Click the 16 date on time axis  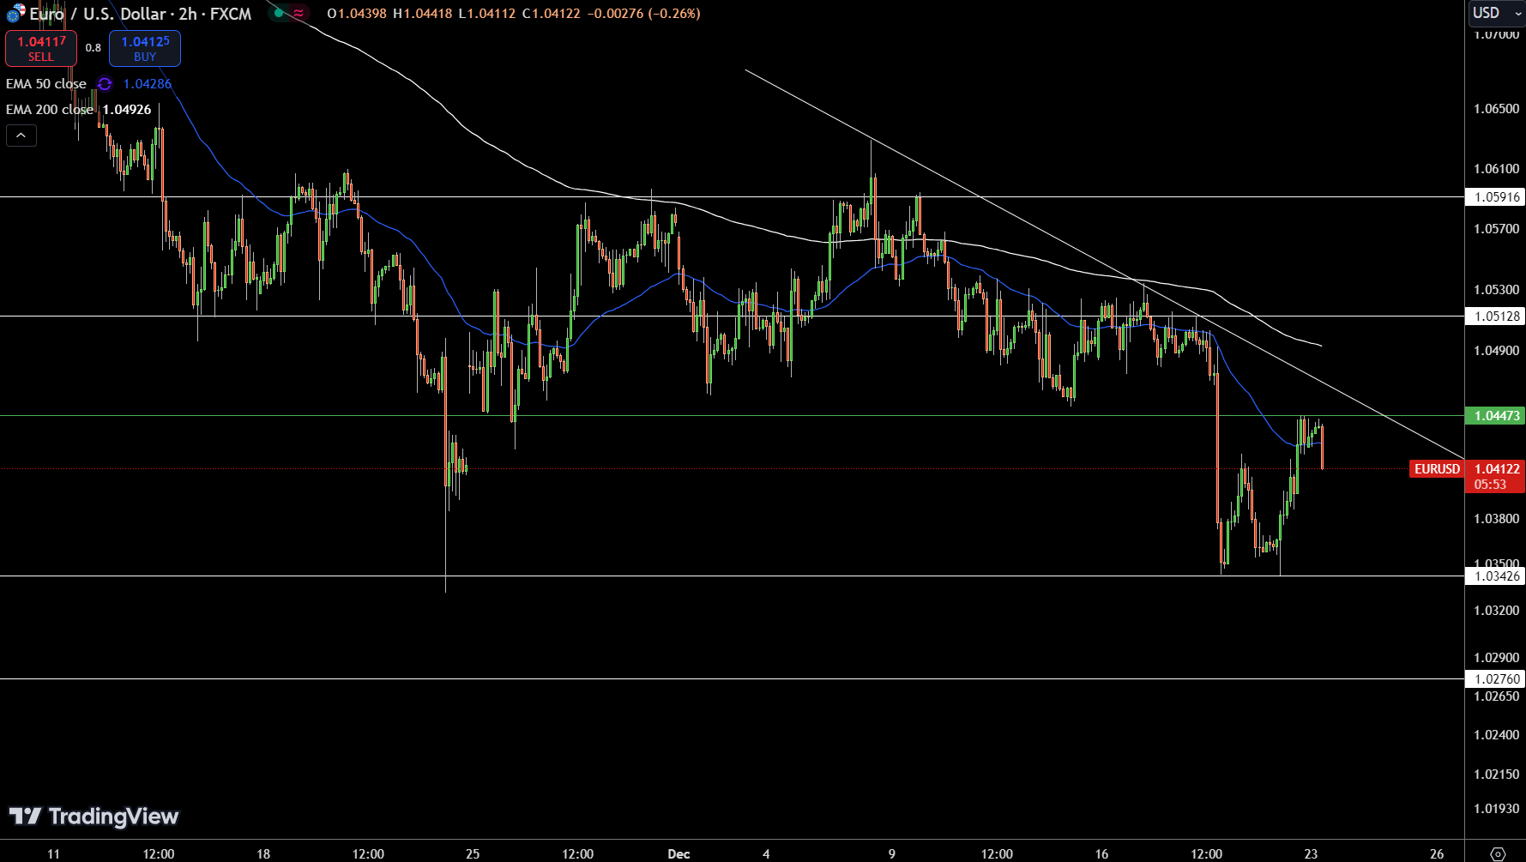click(1101, 854)
